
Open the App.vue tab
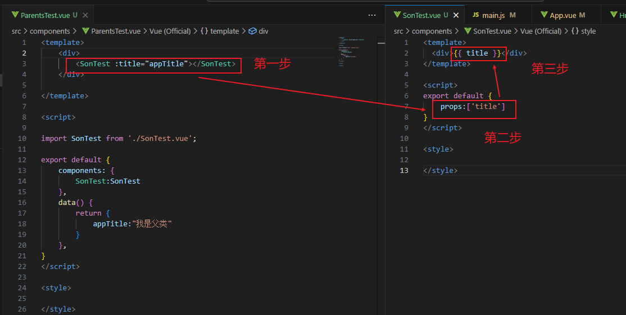[x=566, y=15]
